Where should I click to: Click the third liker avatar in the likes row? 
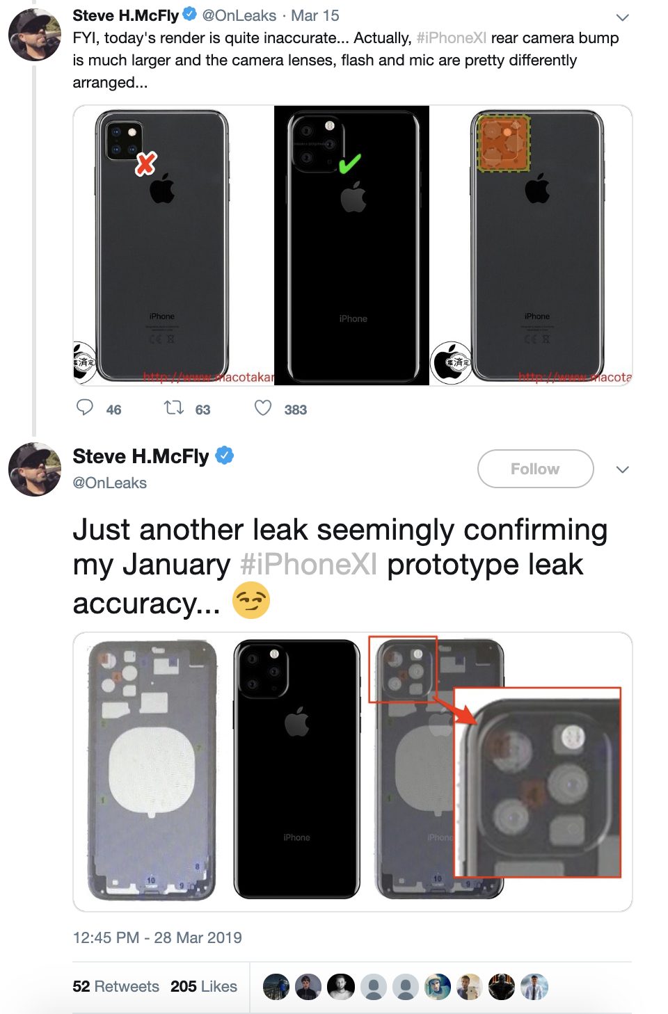coord(341,986)
